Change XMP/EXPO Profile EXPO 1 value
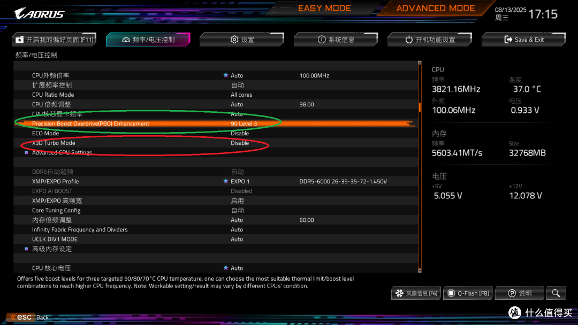The width and height of the screenshot is (578, 325). coord(240,181)
